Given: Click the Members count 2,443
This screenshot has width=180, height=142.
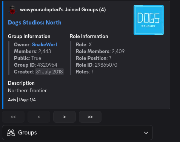Looking at the screenshot, I should click(45, 51).
